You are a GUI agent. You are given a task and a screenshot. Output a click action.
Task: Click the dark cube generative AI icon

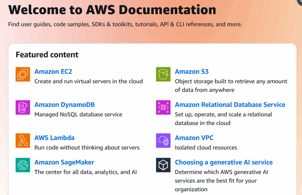tap(163, 165)
